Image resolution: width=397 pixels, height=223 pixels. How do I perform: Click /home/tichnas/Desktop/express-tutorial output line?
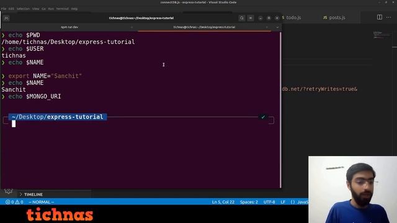pyautogui.click(x=68, y=42)
